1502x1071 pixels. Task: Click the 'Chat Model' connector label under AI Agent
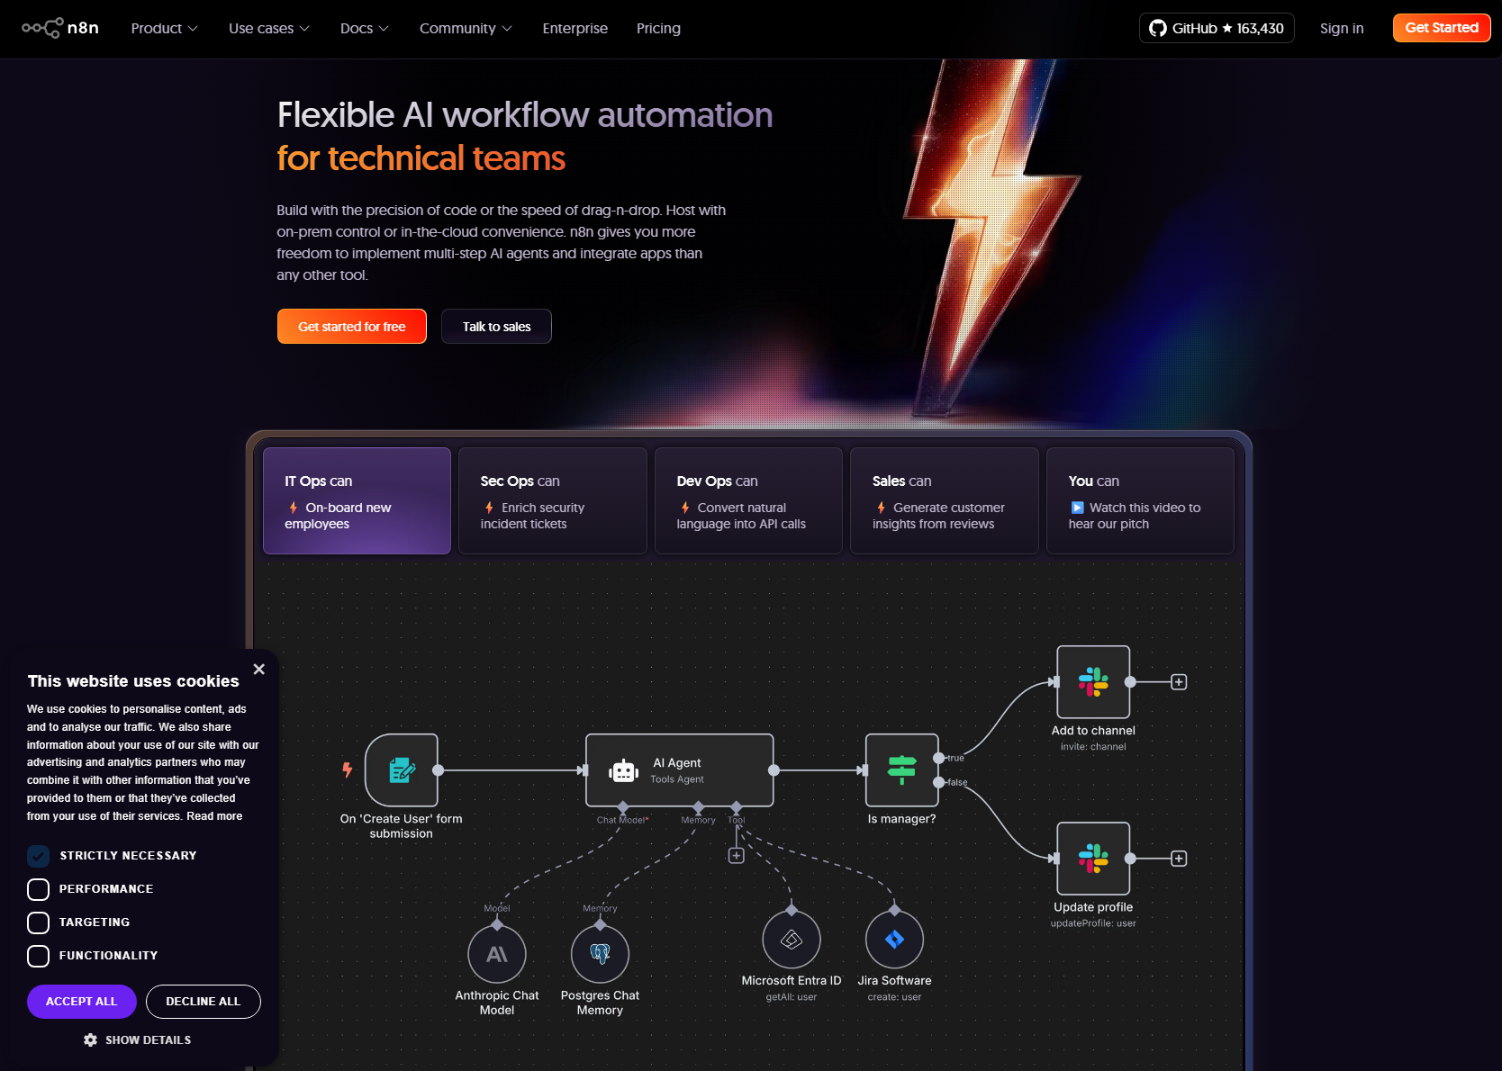coord(622,820)
